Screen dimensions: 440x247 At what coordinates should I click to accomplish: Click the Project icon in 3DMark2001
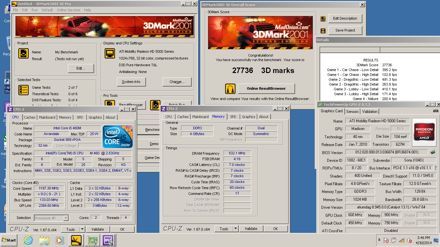pos(24,53)
